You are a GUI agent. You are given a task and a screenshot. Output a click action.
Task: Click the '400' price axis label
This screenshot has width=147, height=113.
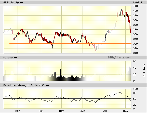(x=135, y=11)
